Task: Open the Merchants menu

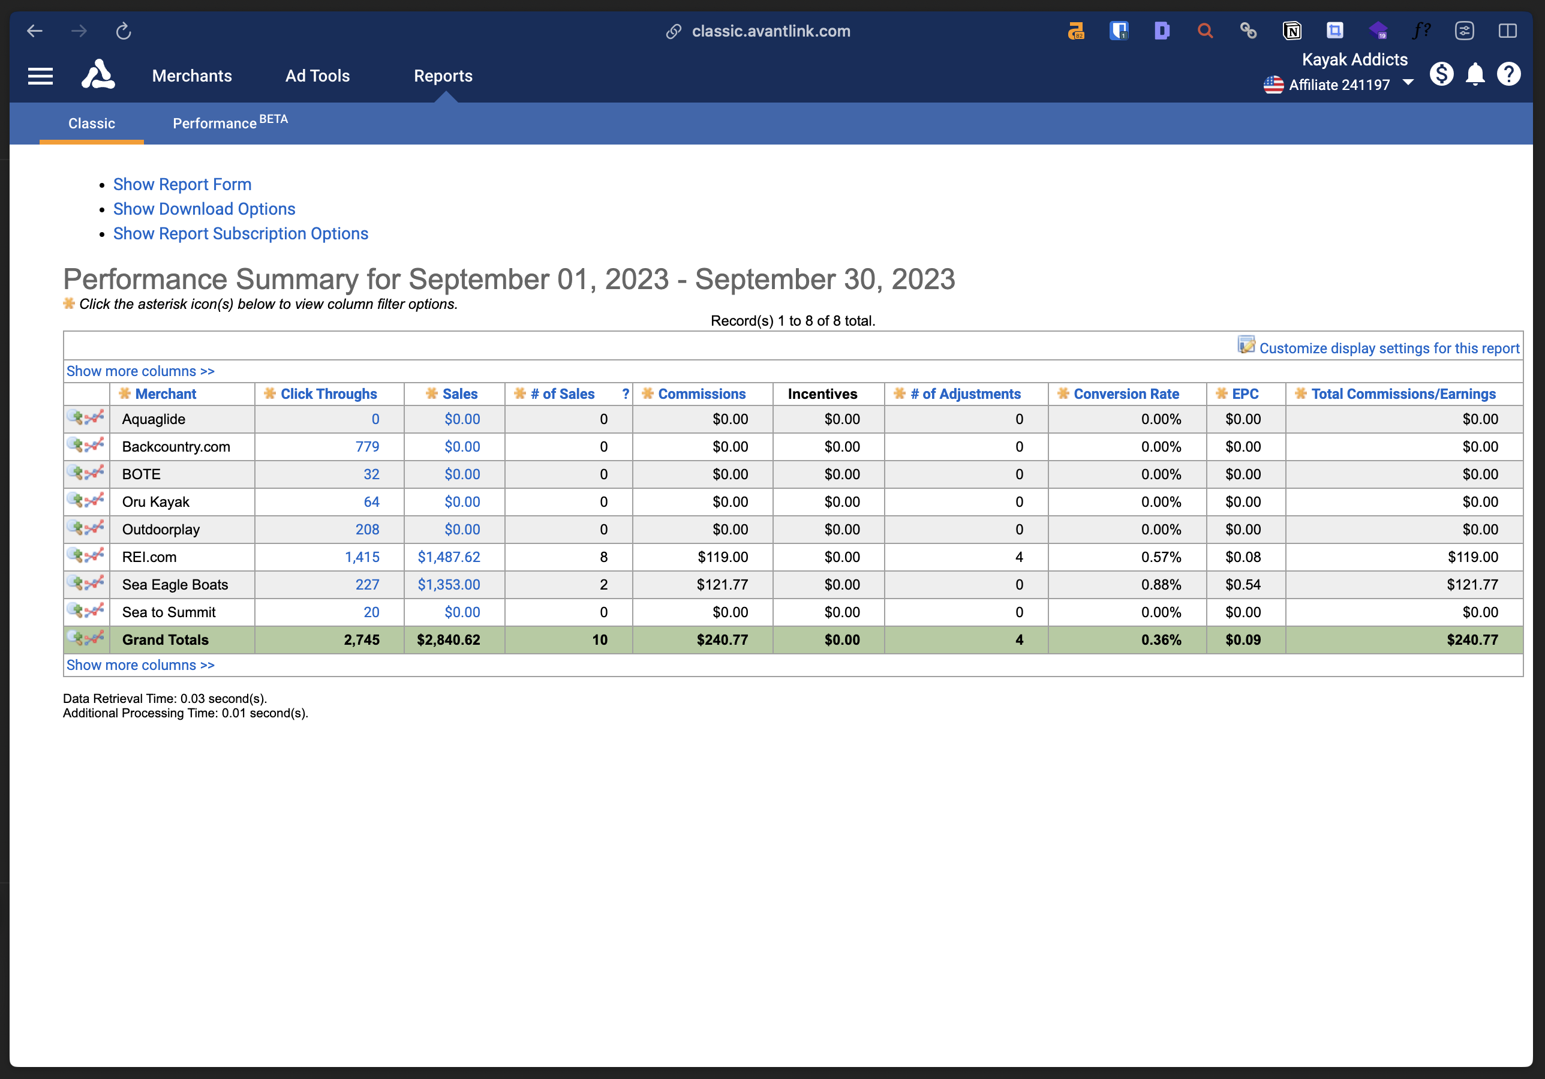Action: click(x=193, y=76)
